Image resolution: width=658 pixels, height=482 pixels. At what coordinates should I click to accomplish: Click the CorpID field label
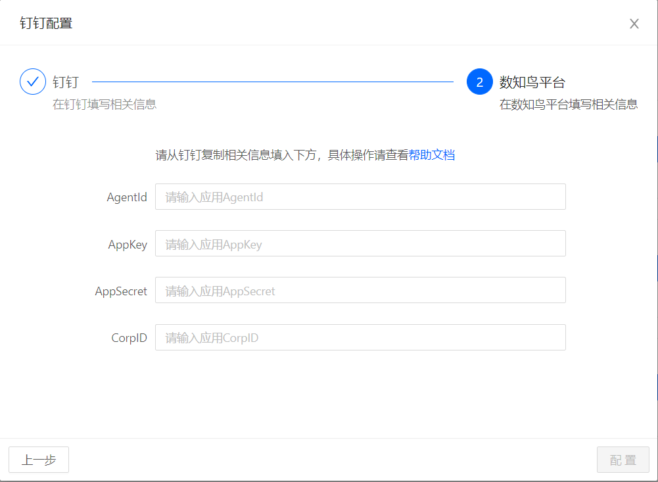tap(129, 338)
